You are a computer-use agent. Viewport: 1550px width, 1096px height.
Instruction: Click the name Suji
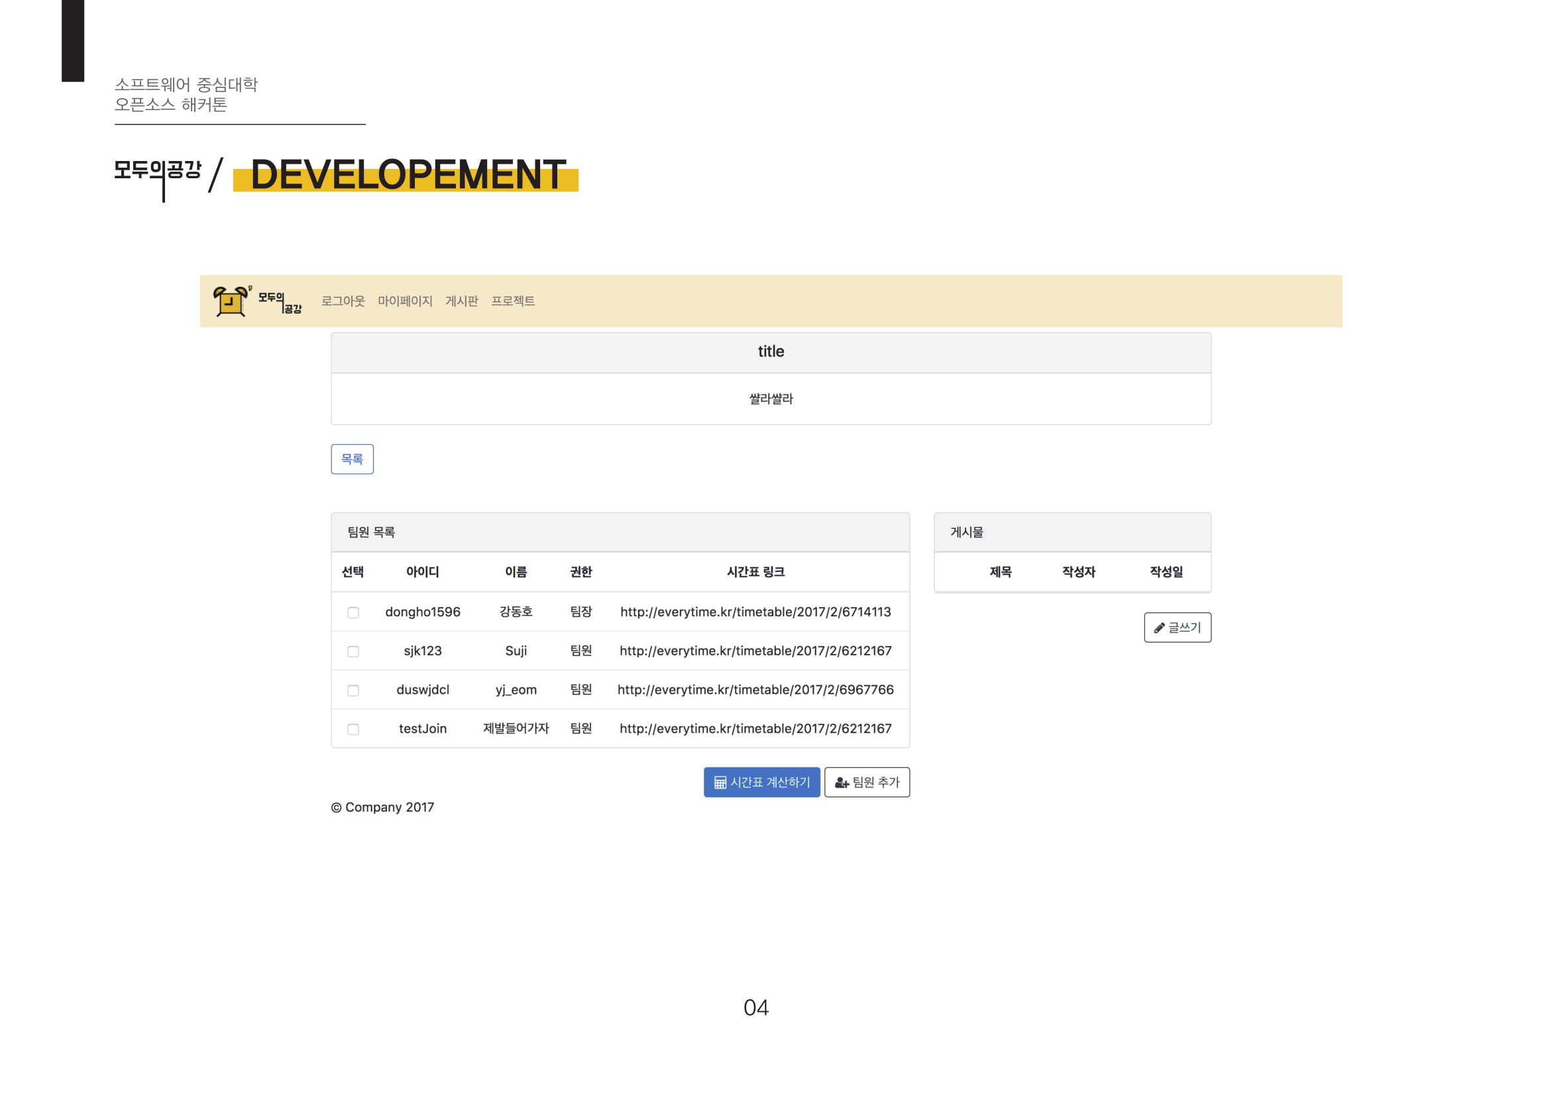click(x=516, y=651)
